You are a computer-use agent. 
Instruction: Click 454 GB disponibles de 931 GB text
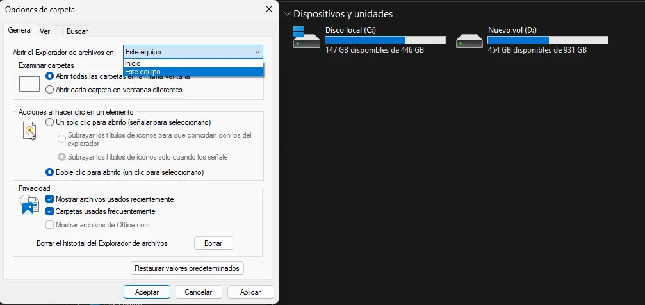pos(537,50)
